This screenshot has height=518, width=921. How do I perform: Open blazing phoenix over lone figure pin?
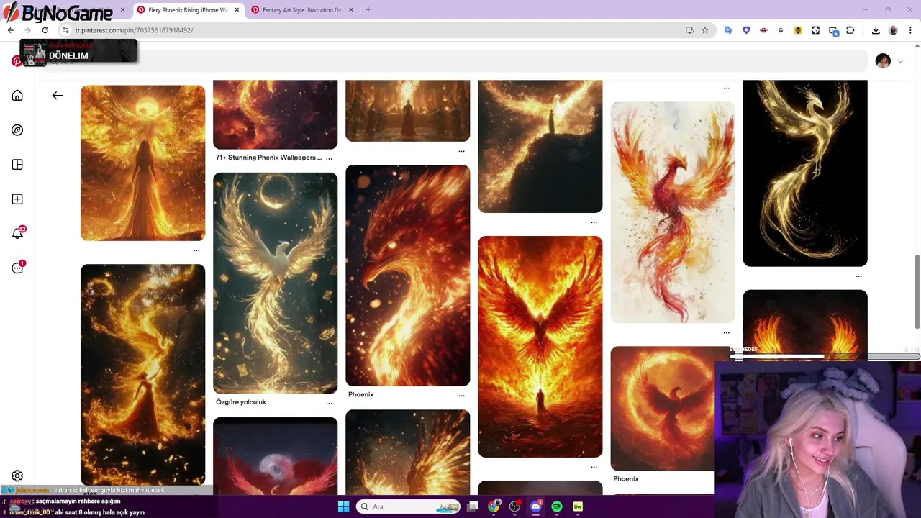coord(540,347)
